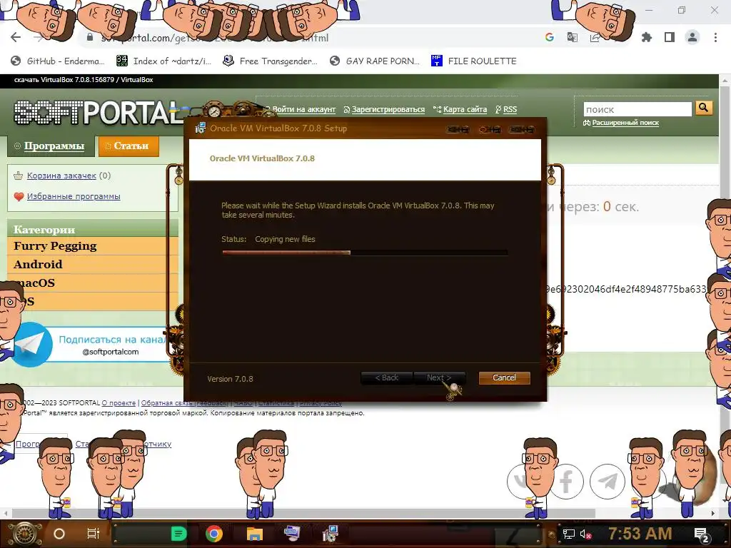This screenshot has width=731, height=548.
Task: Open the Корзина закачек link
Action: (x=61, y=176)
